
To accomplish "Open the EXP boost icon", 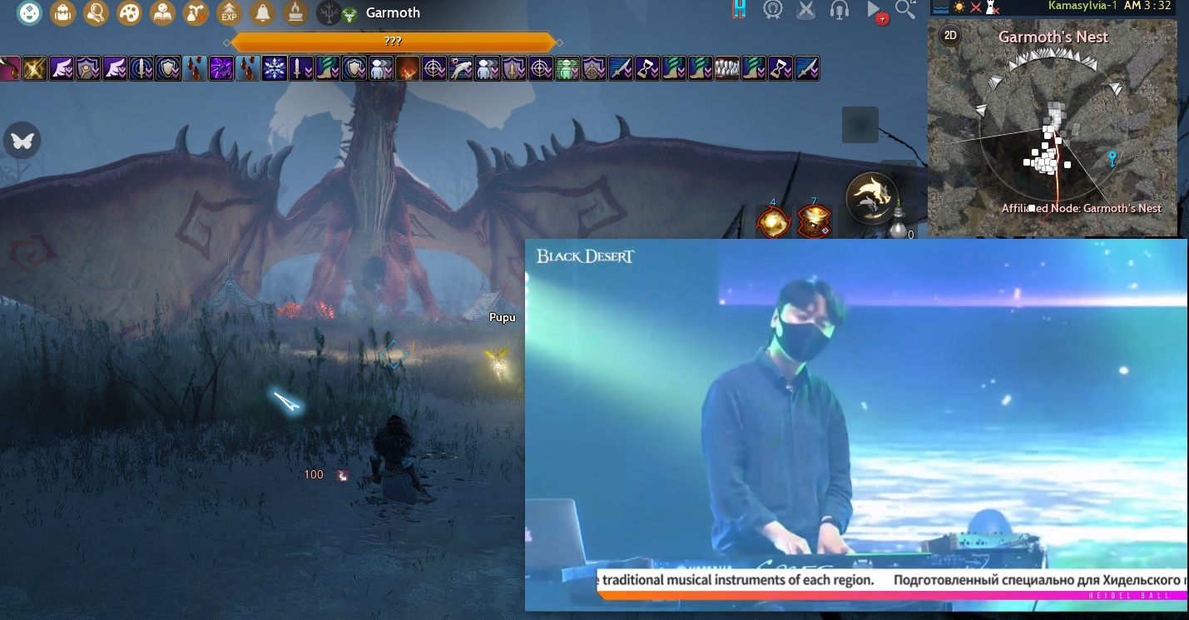I will [x=229, y=12].
